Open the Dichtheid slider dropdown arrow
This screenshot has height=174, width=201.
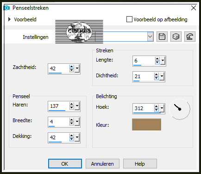tap(162, 76)
